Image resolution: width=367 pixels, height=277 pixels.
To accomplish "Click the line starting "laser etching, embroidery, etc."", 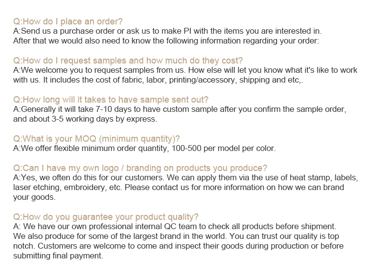I will tap(179, 188).
